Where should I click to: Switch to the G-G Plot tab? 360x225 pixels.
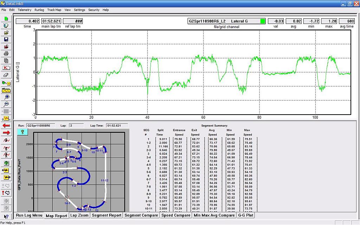tap(246, 215)
